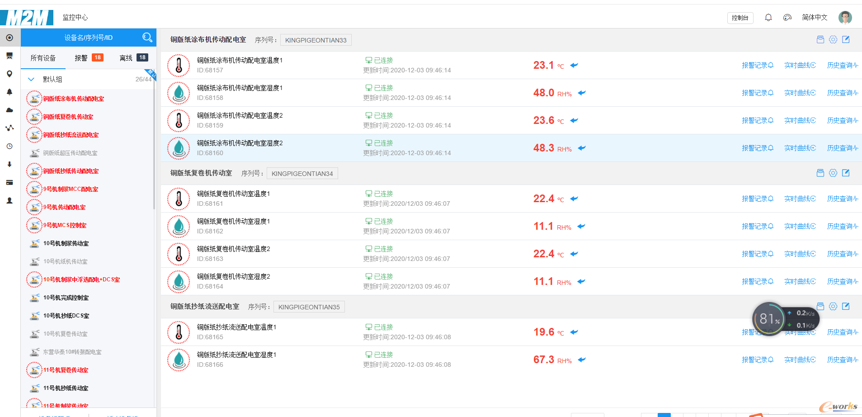The width and height of the screenshot is (862, 417).
Task: Select 铜版纸涂布机传动配电室 in device tree
Action: click(x=74, y=99)
